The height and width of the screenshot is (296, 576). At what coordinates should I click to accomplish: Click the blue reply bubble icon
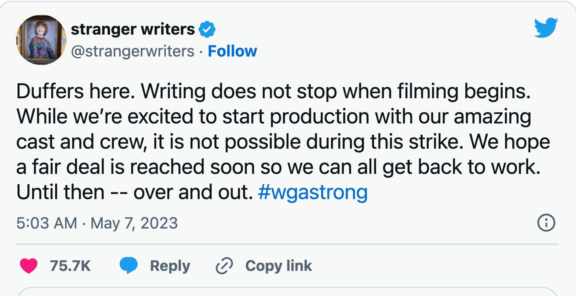click(128, 266)
